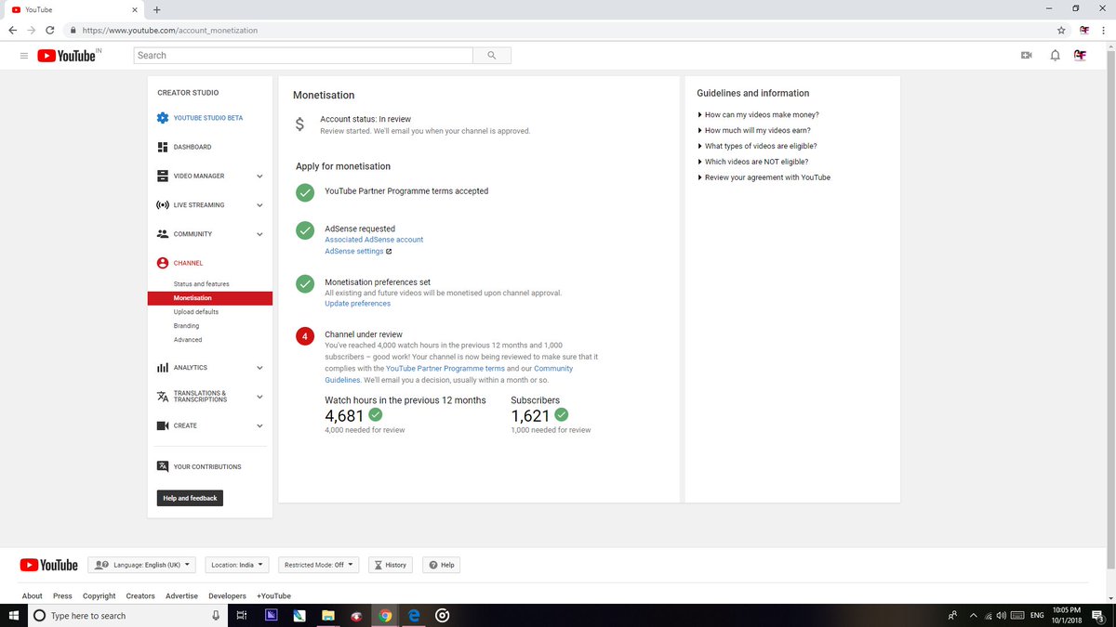Viewport: 1116px width, 627px height.
Task: Open the Language: English (UK) dropdown
Action: coord(142,565)
